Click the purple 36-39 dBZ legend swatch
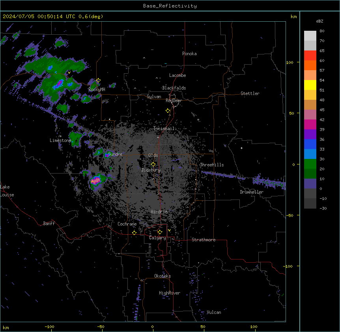This screenshot has width=340, height=332. point(310,134)
